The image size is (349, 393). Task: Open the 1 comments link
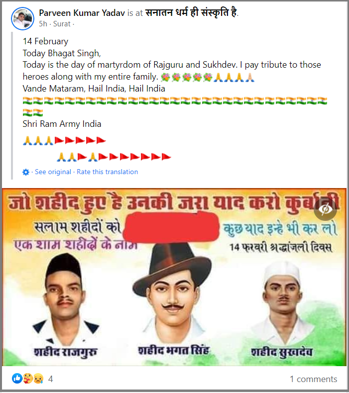(313, 379)
